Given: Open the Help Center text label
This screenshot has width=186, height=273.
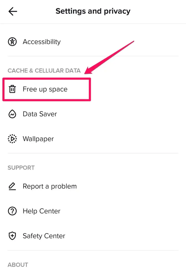Looking at the screenshot, I should (41, 211).
